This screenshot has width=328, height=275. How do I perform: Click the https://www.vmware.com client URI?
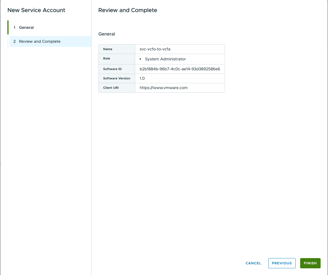[164, 88]
